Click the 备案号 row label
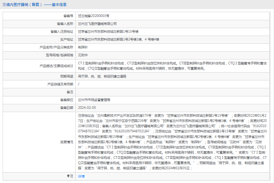The image size is (274, 183). 68,16
